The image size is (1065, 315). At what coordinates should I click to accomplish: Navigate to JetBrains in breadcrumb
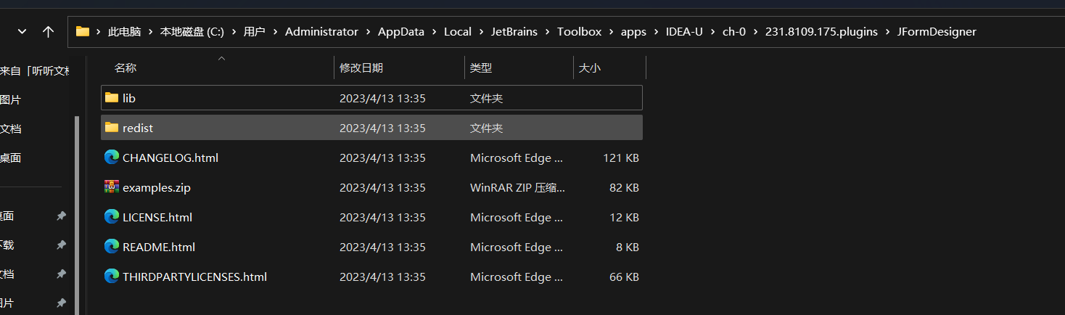[x=514, y=32]
